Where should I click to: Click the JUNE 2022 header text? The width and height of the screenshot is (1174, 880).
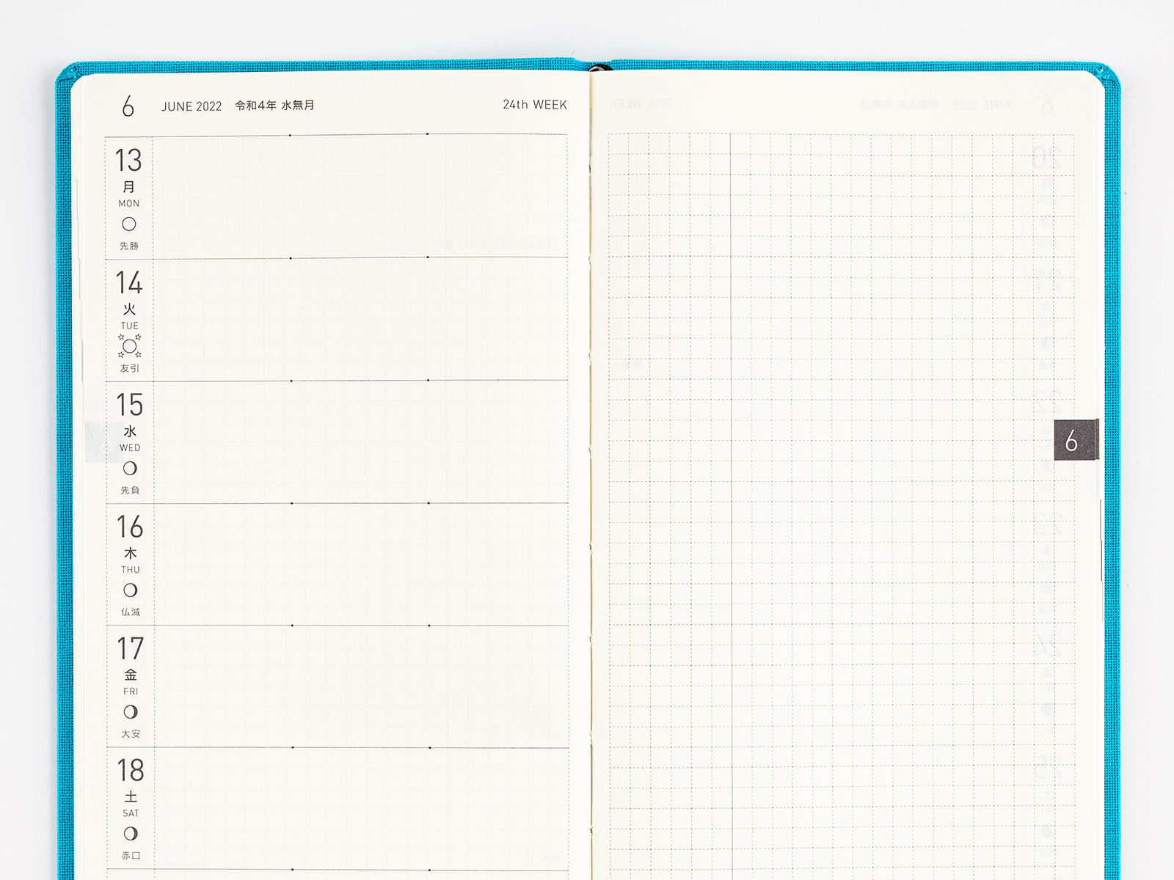192,106
